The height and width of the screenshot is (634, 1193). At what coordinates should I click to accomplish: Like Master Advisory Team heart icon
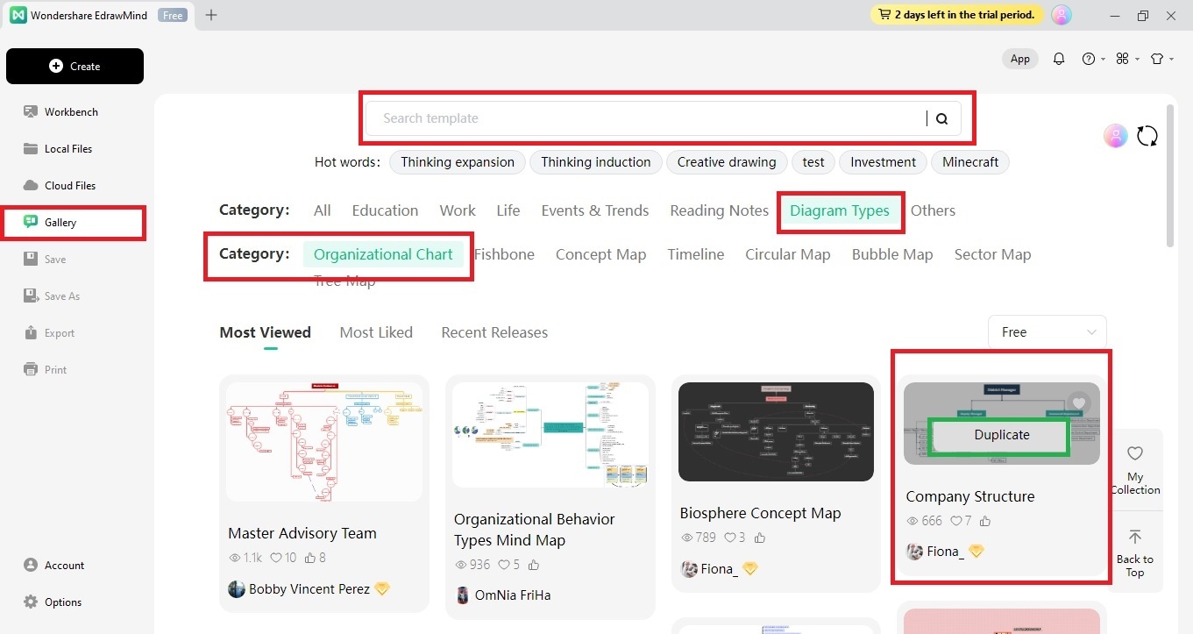pyautogui.click(x=277, y=558)
